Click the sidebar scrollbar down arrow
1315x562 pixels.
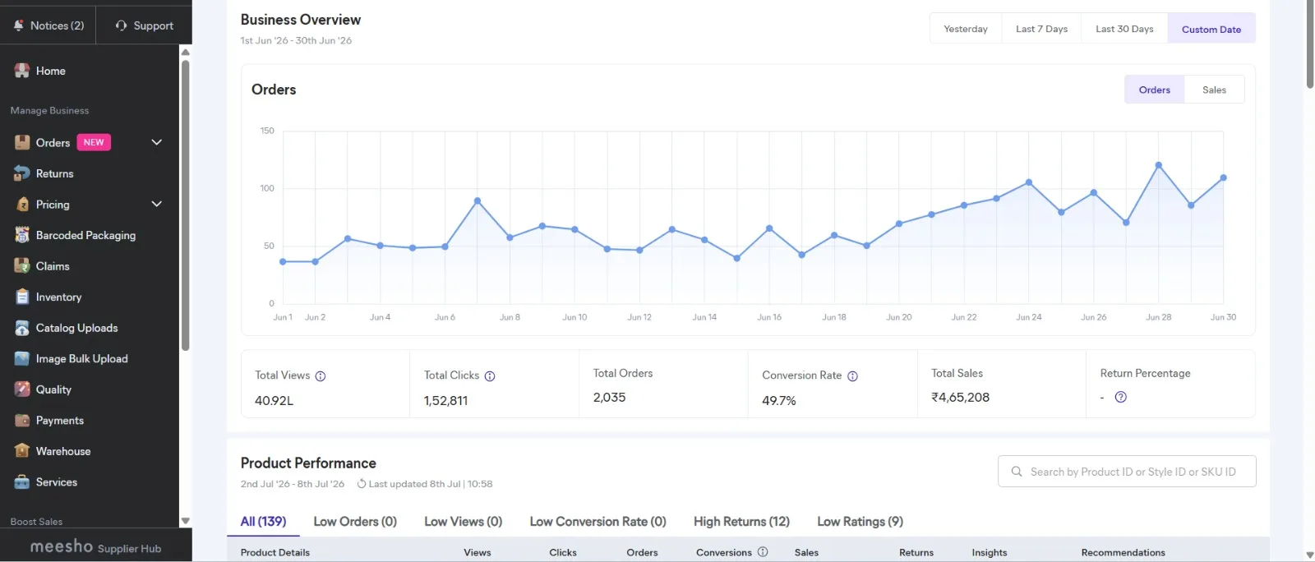(x=186, y=521)
